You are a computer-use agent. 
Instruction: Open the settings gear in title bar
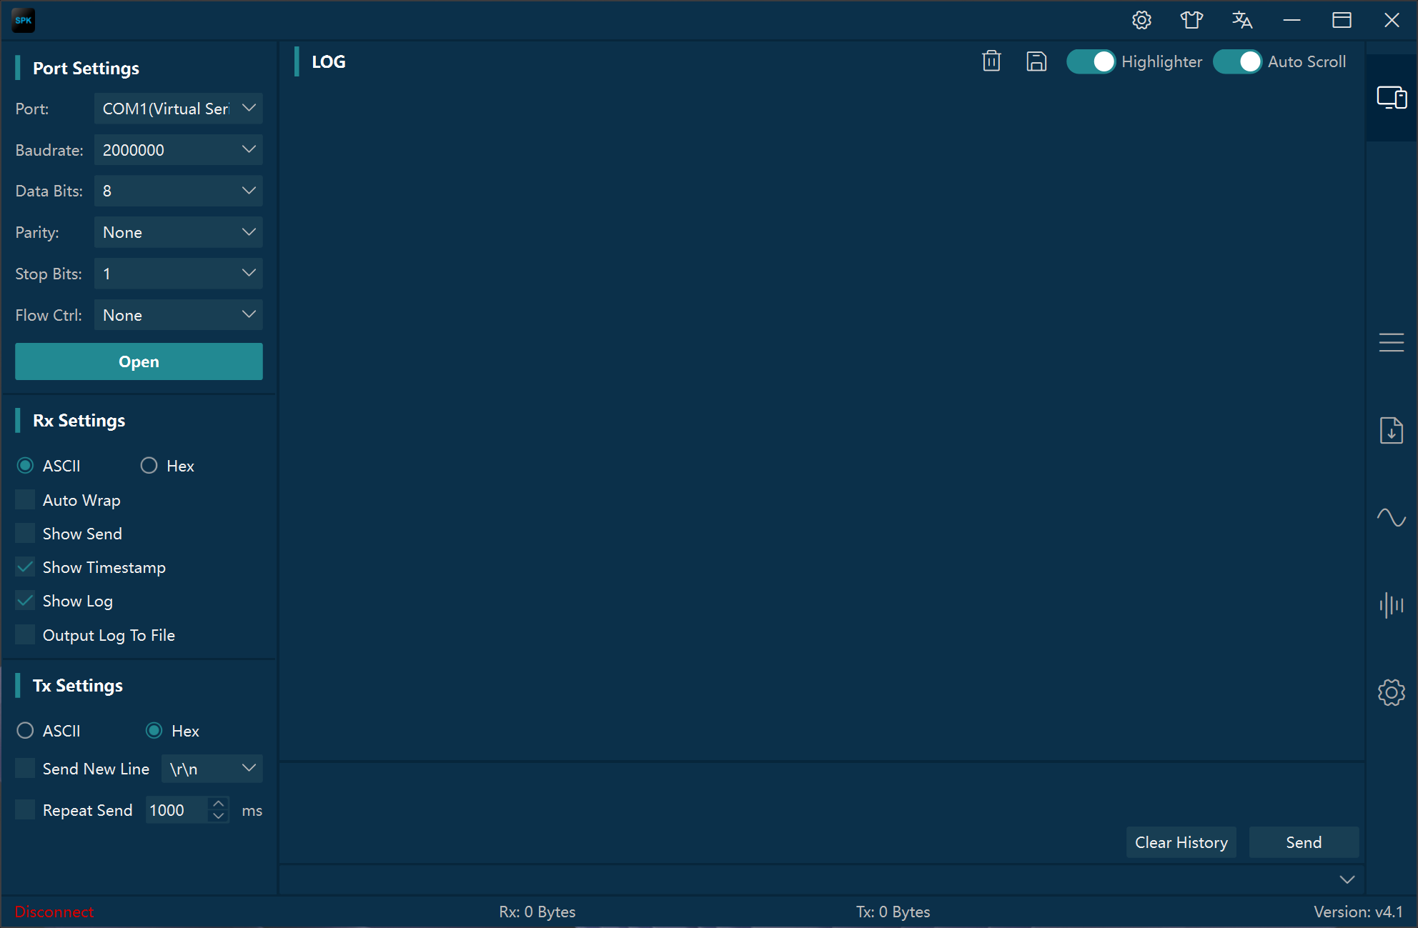pyautogui.click(x=1142, y=20)
